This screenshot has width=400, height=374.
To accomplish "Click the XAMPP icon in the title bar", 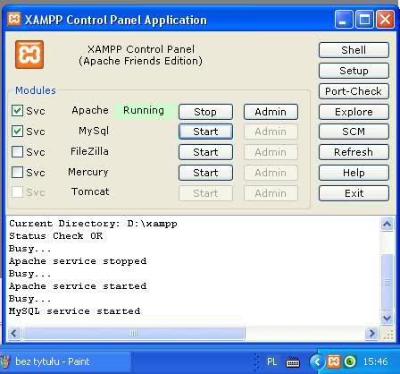I will click(14, 19).
